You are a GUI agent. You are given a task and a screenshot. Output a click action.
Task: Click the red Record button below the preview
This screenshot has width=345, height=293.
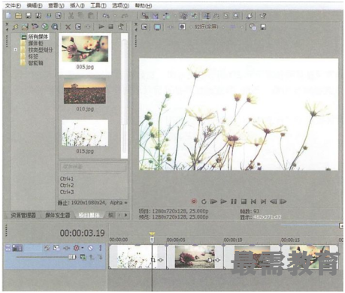pyautogui.click(x=194, y=201)
